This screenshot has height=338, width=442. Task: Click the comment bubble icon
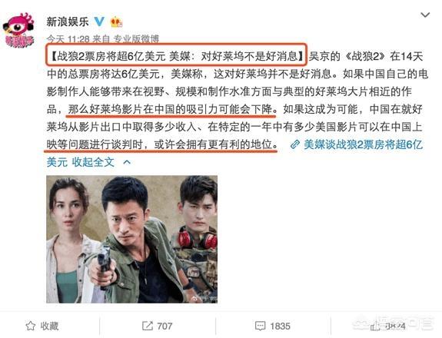[x=260, y=326]
